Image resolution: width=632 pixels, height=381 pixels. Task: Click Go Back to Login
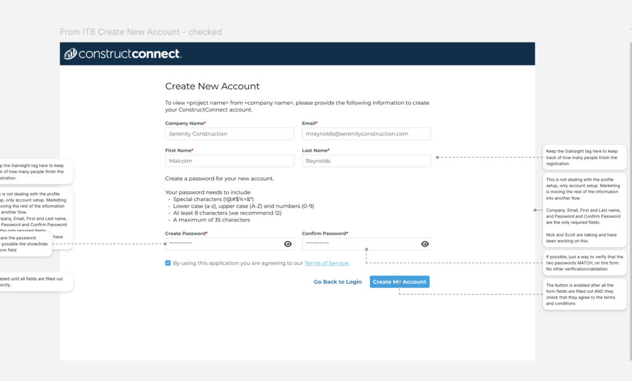[338, 282]
